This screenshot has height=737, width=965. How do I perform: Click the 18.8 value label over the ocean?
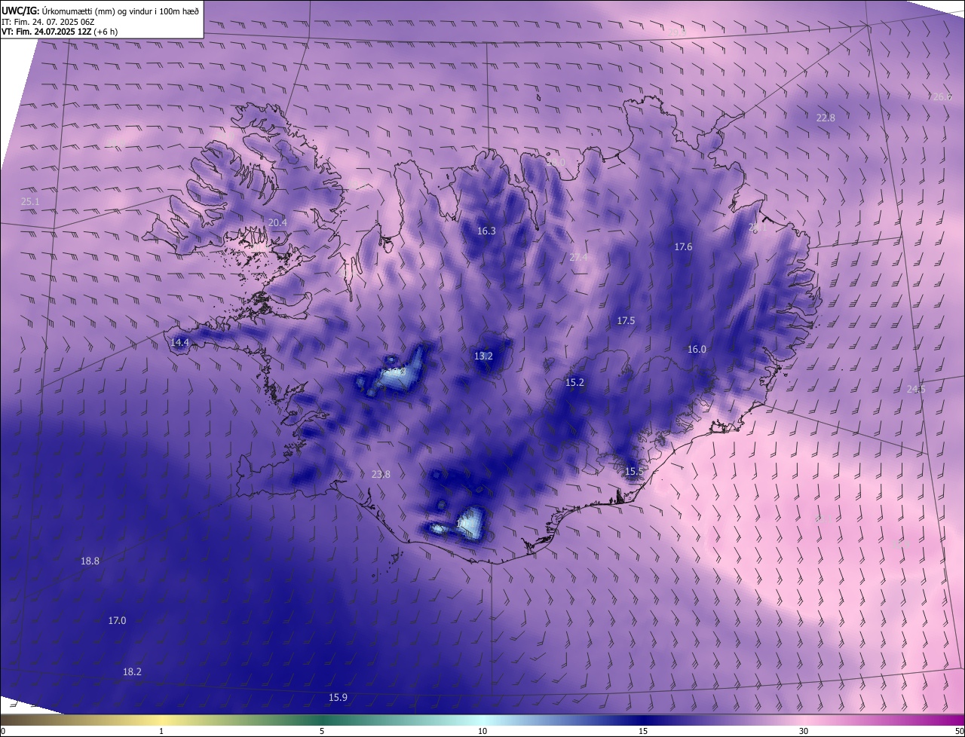coord(90,561)
